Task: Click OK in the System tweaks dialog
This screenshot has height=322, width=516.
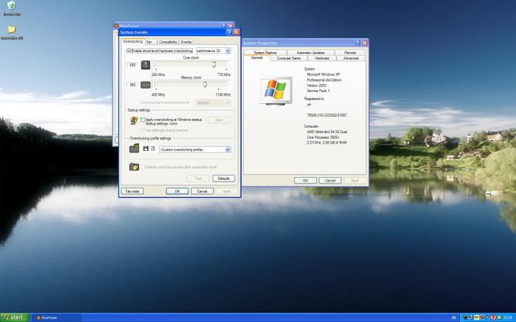Action: click(x=177, y=191)
